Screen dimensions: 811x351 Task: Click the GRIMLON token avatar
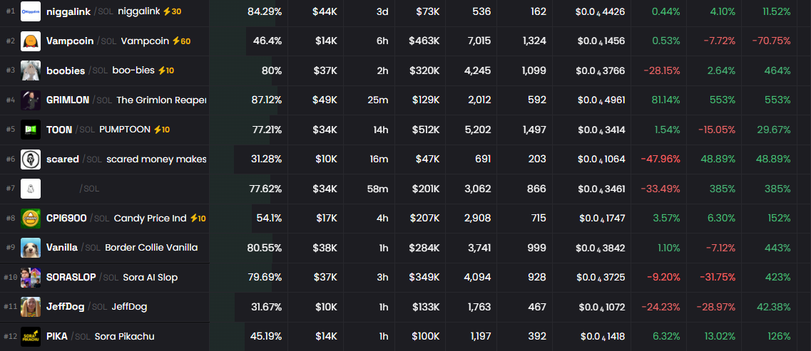point(31,100)
